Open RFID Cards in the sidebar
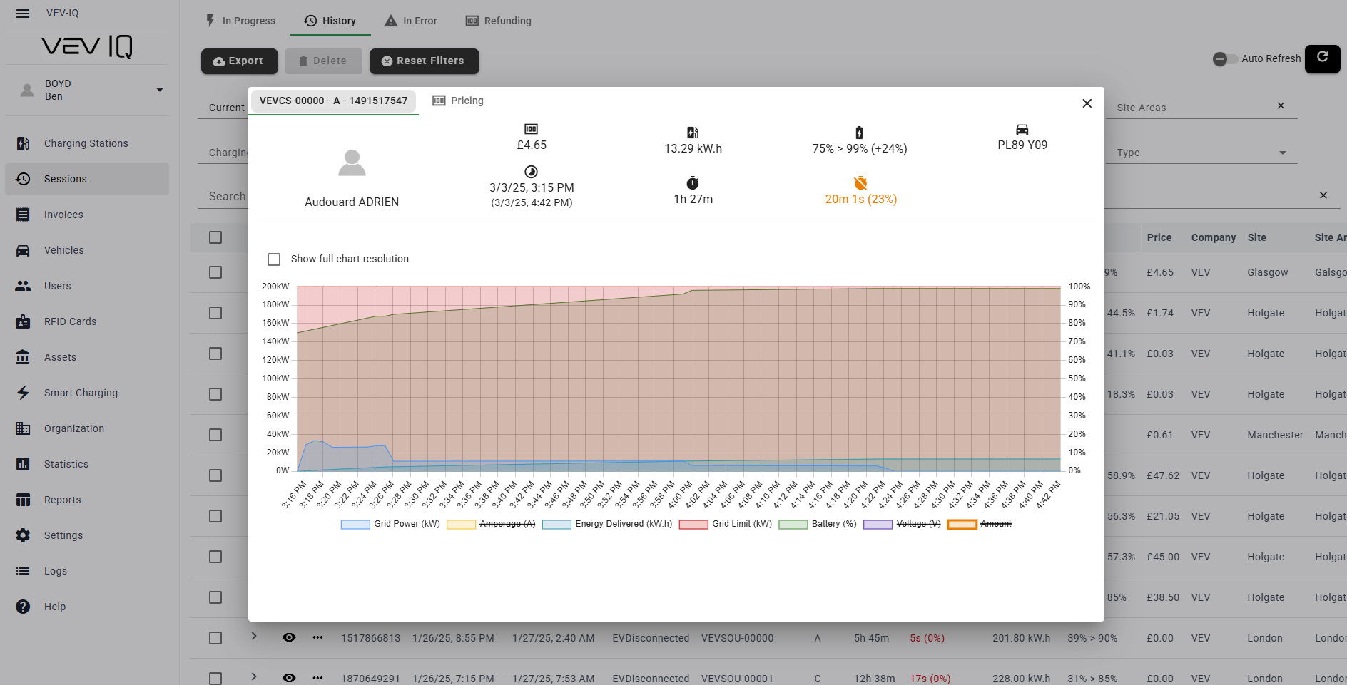 point(70,321)
